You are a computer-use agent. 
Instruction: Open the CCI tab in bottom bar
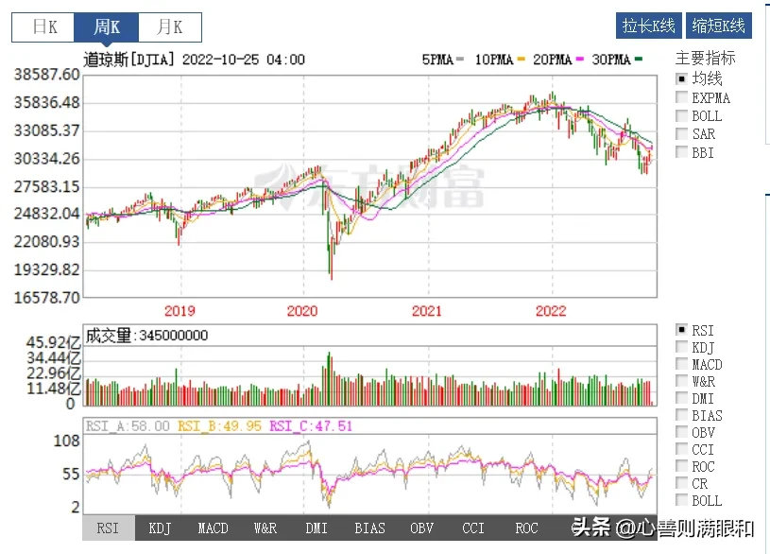473,528
